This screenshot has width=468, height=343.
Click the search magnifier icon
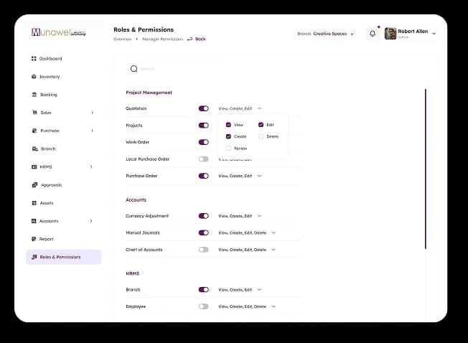[x=134, y=69]
